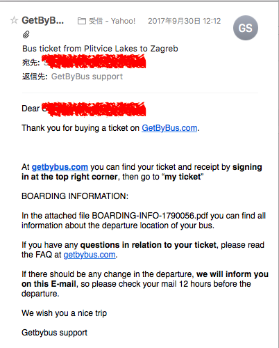Click the 宛先 recipient label
This screenshot has width=279, height=348.
pyautogui.click(x=31, y=63)
